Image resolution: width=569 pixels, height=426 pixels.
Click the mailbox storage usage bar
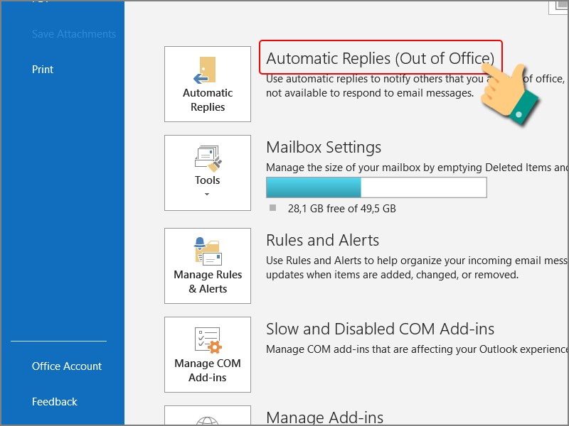pos(376,187)
